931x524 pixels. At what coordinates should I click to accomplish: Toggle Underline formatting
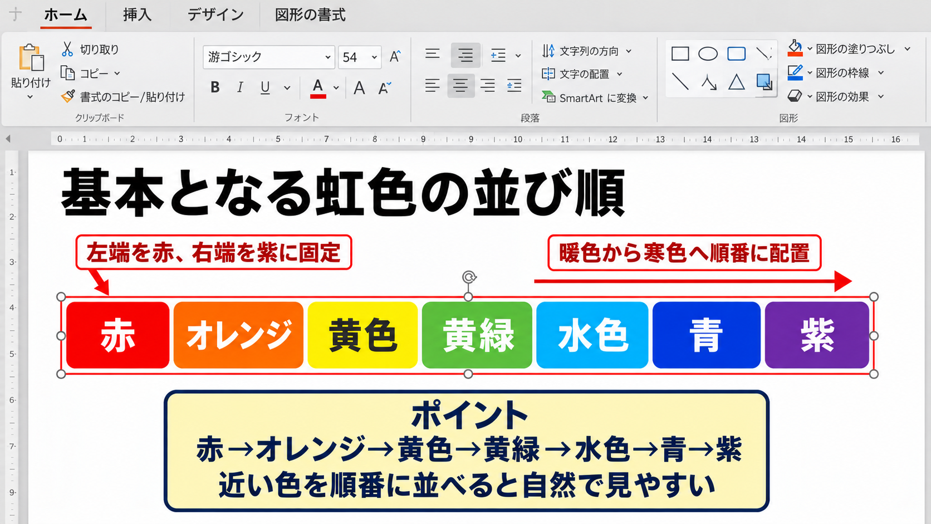click(265, 88)
